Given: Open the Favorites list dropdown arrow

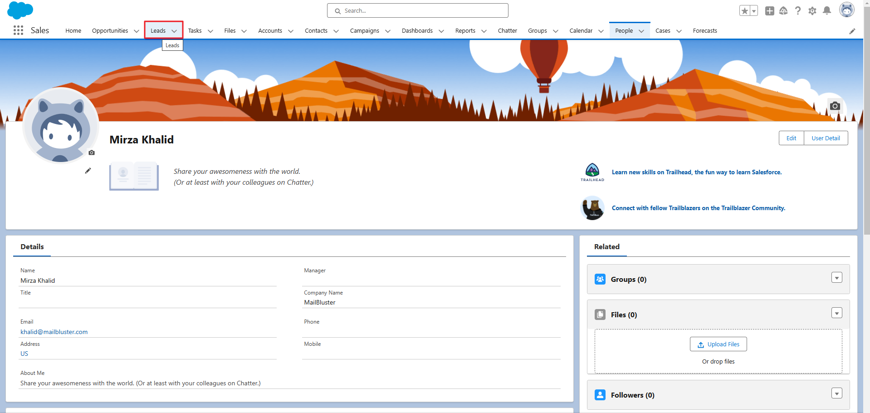Looking at the screenshot, I should click(x=753, y=11).
